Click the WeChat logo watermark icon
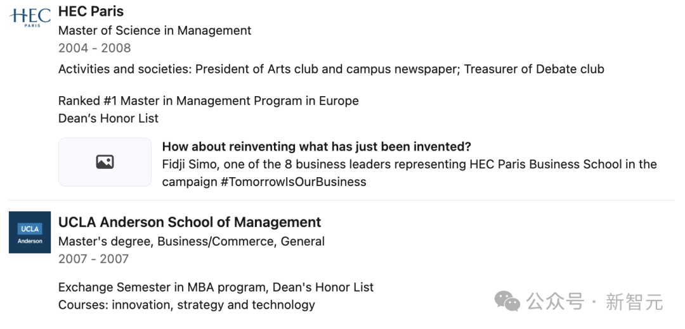 [x=507, y=302]
